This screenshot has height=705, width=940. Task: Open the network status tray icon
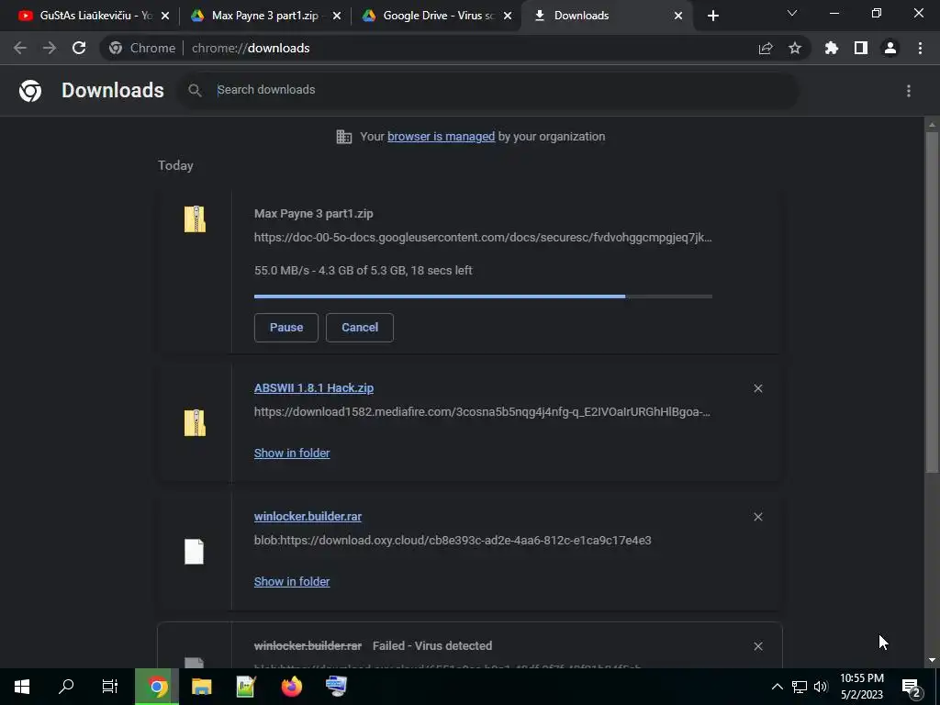point(800,687)
